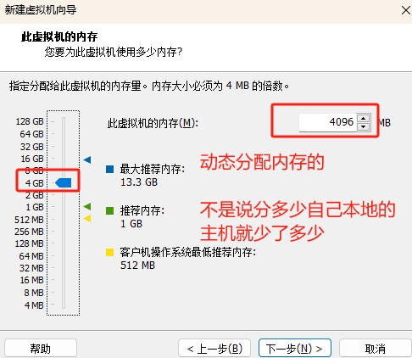Select the 4 GB scale label
Screen dimensions: 412x358
[35, 183]
